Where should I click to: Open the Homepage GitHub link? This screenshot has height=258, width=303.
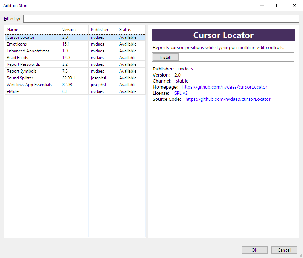(x=225, y=87)
